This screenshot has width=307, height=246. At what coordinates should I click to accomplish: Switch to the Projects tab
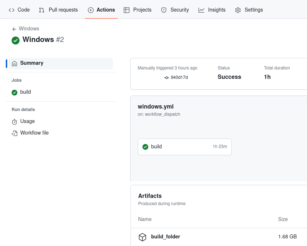pyautogui.click(x=137, y=10)
